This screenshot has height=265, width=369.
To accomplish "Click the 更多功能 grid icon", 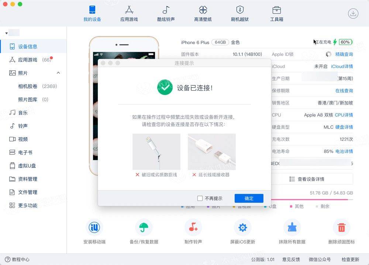I will point(12,205).
